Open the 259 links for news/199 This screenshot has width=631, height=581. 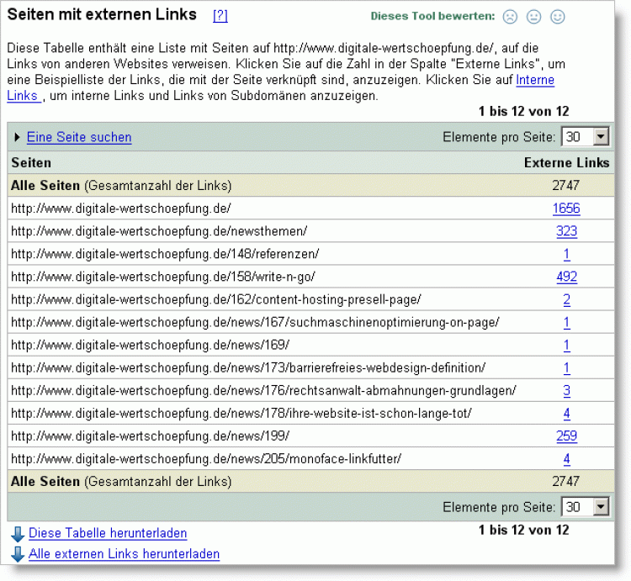[x=566, y=436]
